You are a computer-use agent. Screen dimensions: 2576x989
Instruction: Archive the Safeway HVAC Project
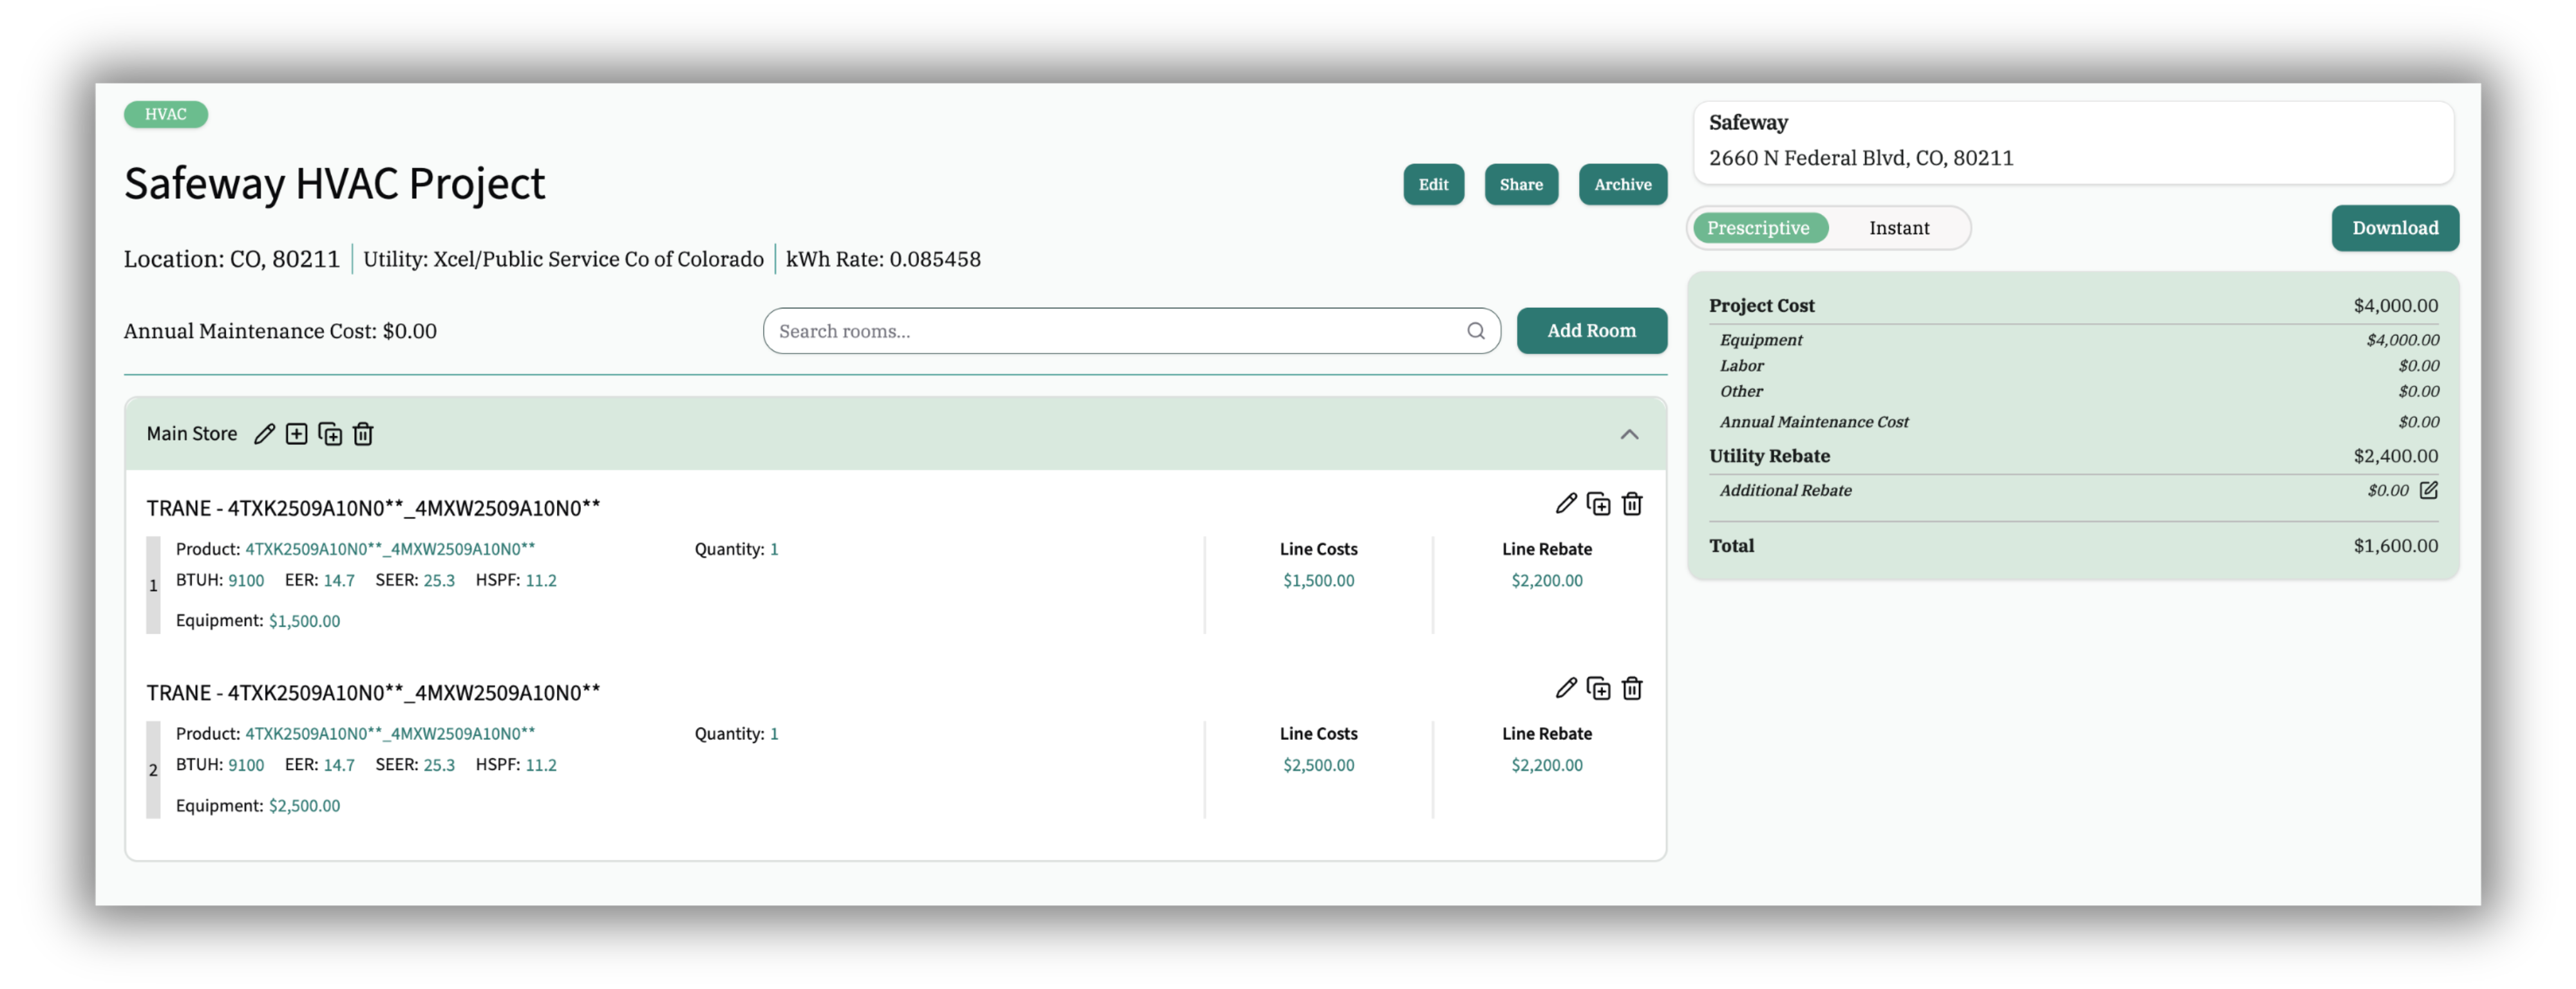coord(1622,185)
